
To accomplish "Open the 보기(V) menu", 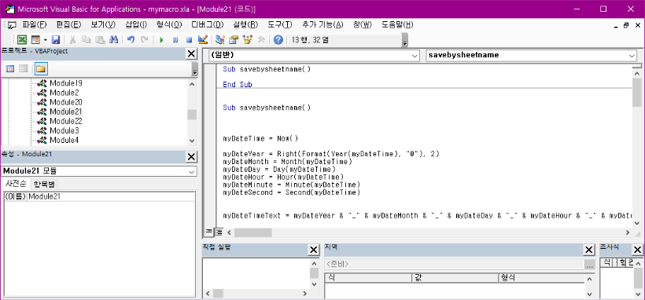I will click(x=103, y=24).
